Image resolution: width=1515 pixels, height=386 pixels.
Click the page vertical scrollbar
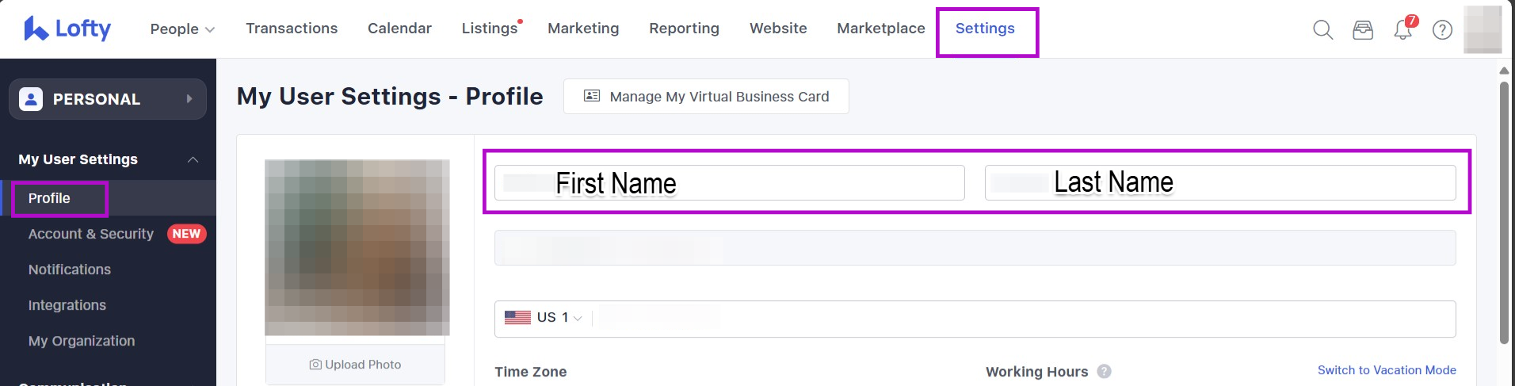point(1503,214)
